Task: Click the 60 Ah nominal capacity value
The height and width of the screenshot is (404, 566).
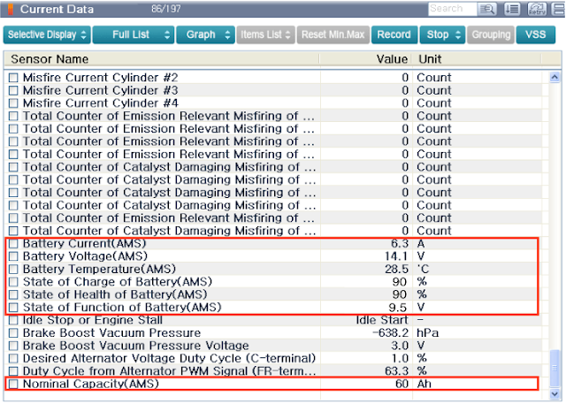Action: point(402,385)
